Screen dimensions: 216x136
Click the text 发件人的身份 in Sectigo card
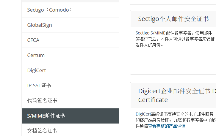[x=148, y=45]
